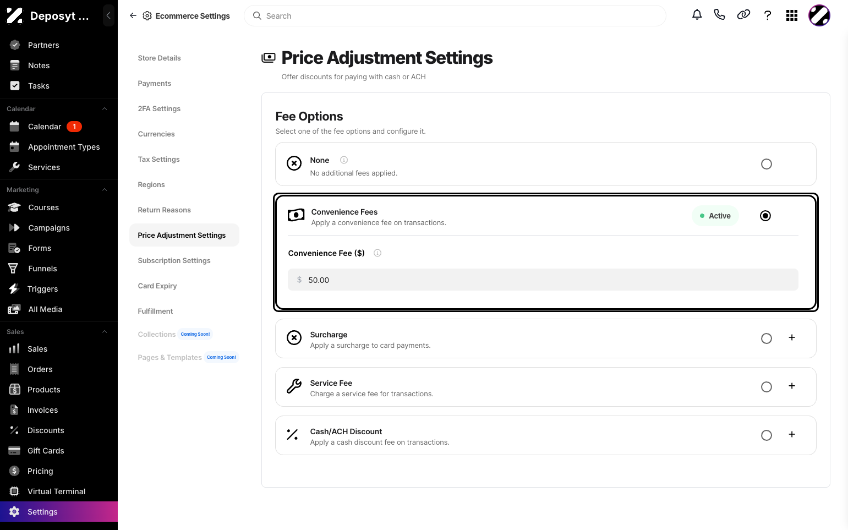
Task: Click the info icon next to None
Action: 344,160
